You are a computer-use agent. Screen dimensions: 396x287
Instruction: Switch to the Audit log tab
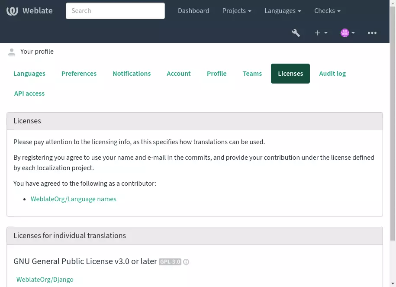[x=332, y=74]
